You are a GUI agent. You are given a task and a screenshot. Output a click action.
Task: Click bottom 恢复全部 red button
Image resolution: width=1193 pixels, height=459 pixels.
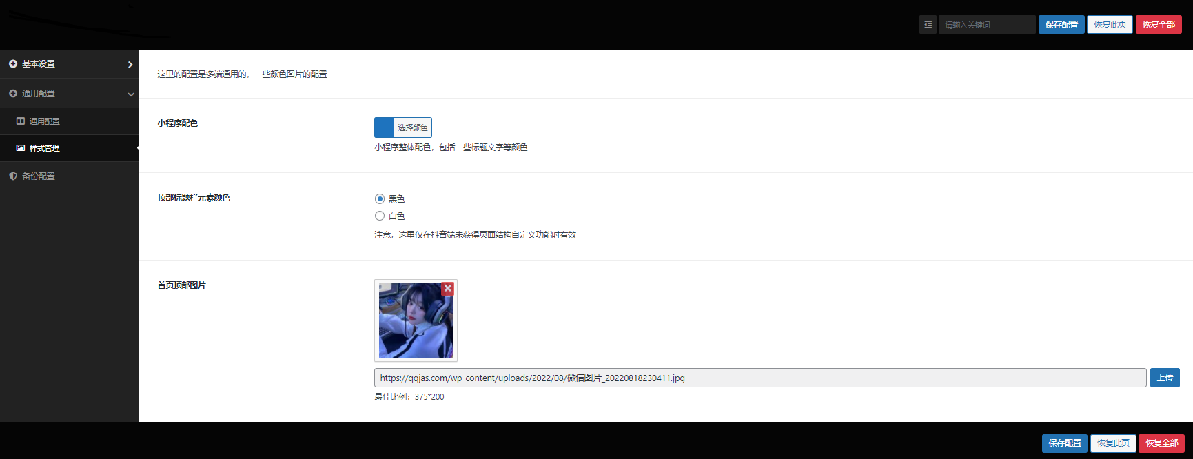point(1161,443)
